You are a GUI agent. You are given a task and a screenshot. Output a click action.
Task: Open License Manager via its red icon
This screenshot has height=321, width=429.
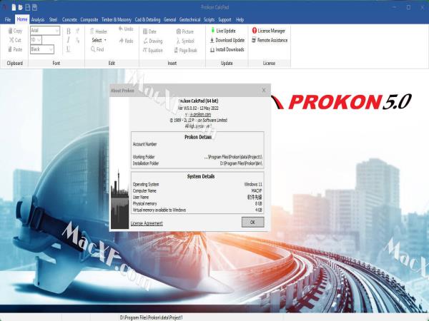(254, 31)
